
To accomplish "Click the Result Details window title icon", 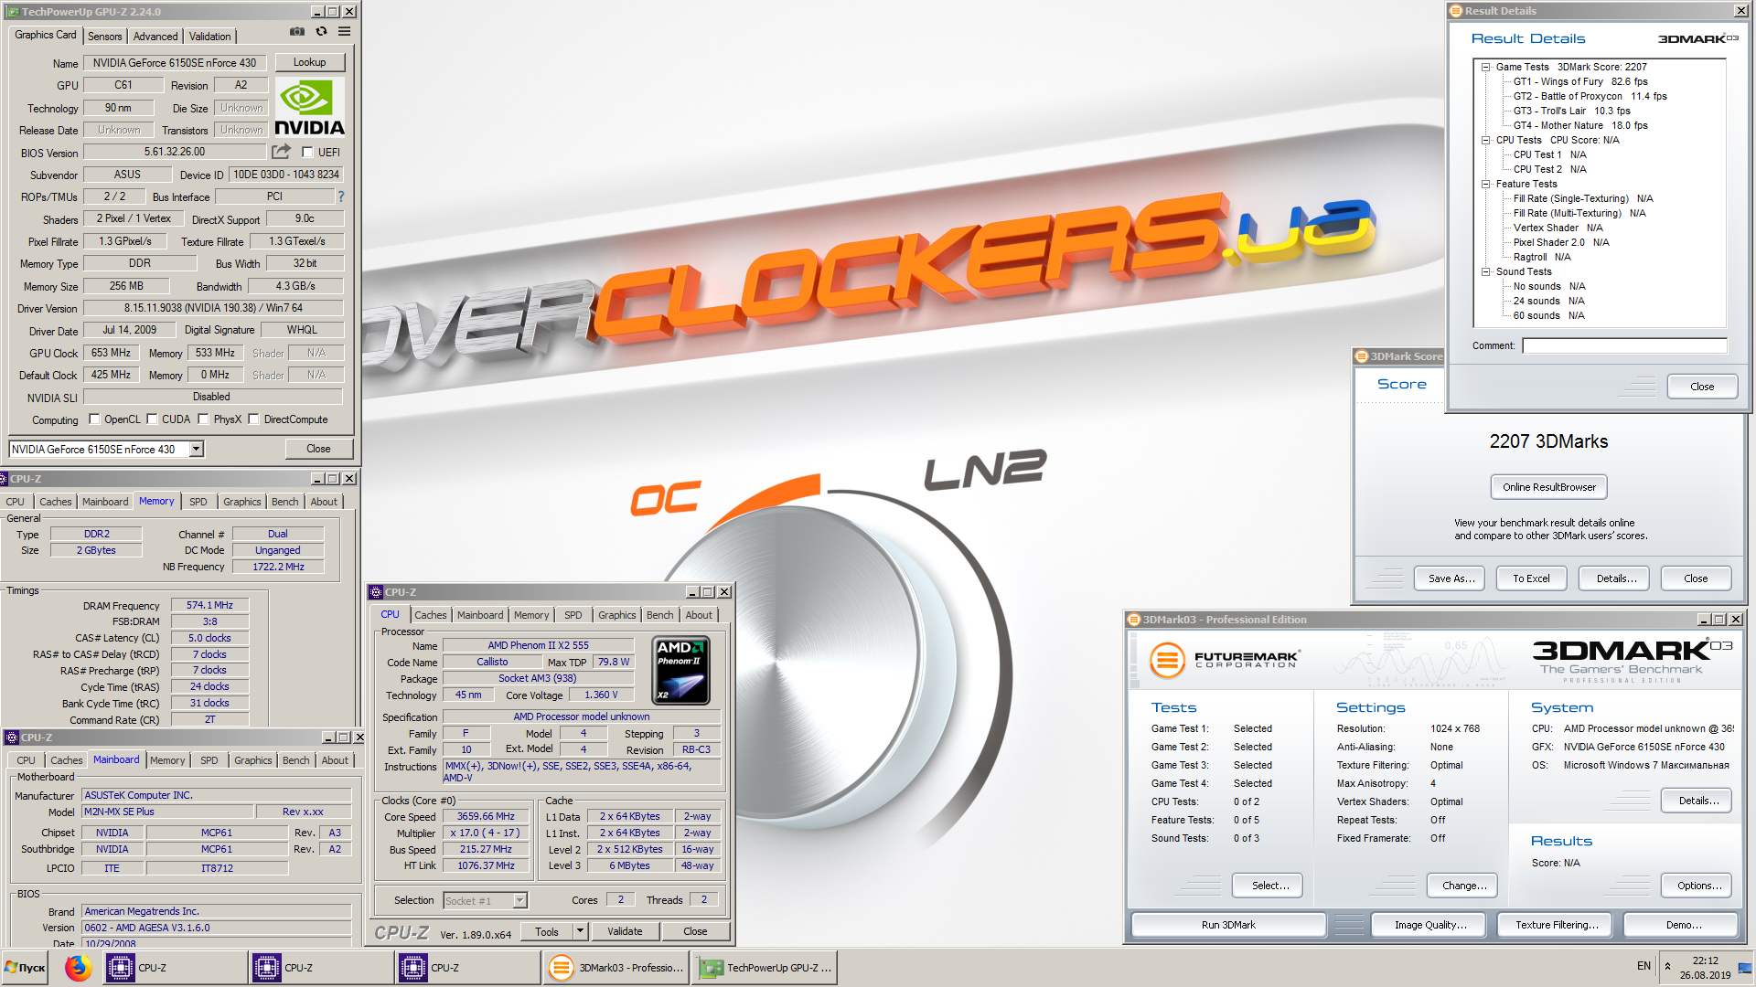I will (x=1456, y=11).
